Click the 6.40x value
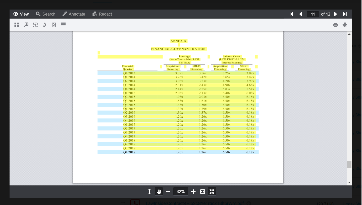362x205 pixels. [227, 93]
